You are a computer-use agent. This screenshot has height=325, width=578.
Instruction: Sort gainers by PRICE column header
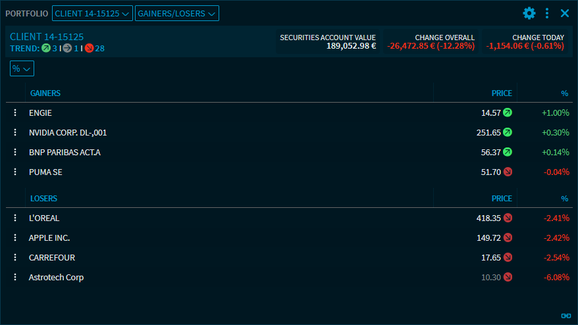coord(501,93)
